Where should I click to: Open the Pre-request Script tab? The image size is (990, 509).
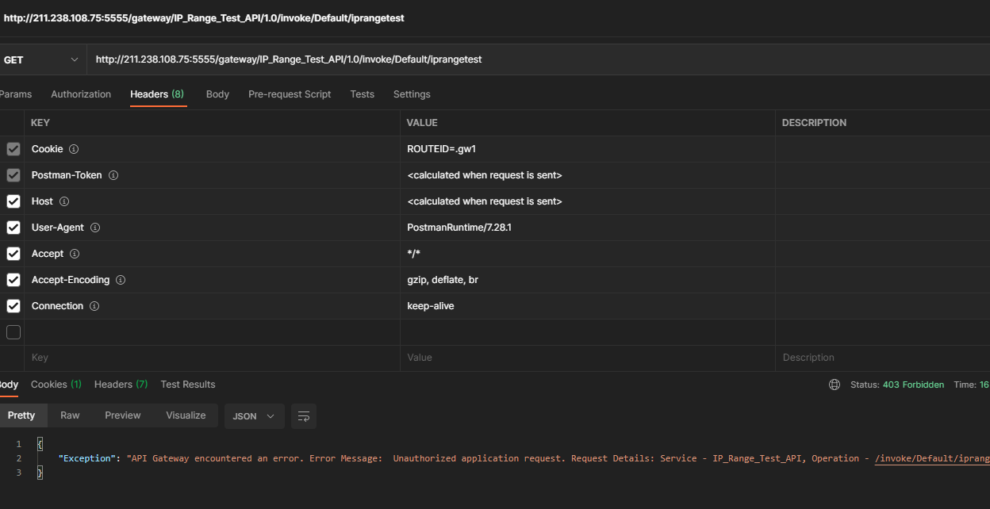click(x=290, y=94)
